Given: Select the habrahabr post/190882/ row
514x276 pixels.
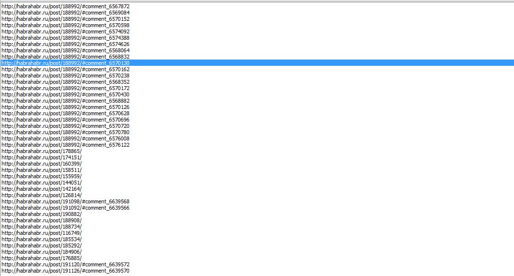Looking at the screenshot, I should 42,214.
